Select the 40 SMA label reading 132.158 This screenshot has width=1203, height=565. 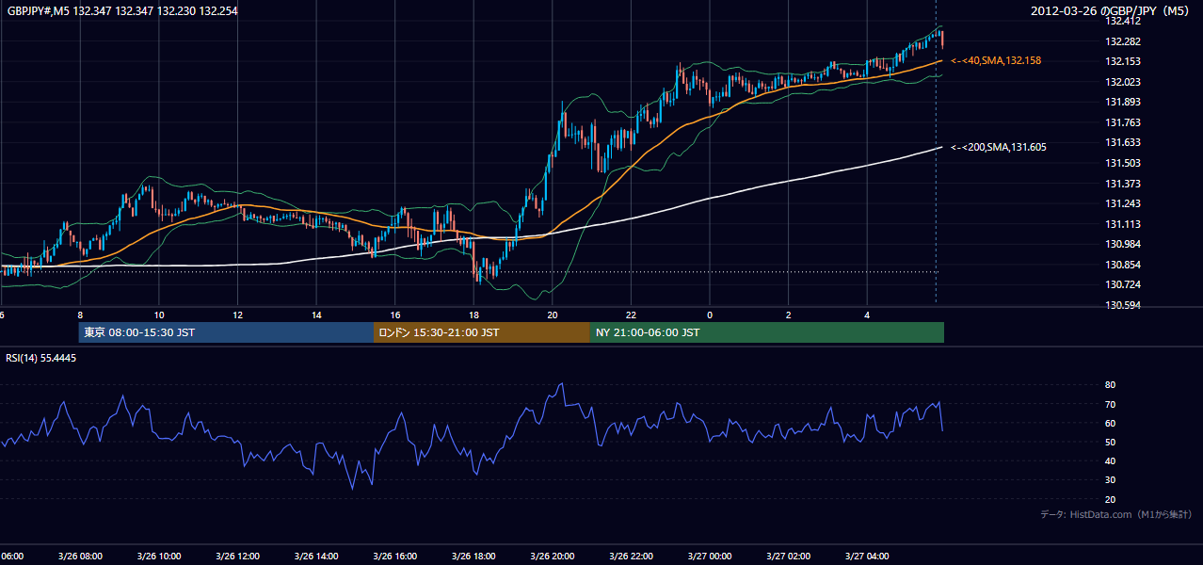pos(996,60)
